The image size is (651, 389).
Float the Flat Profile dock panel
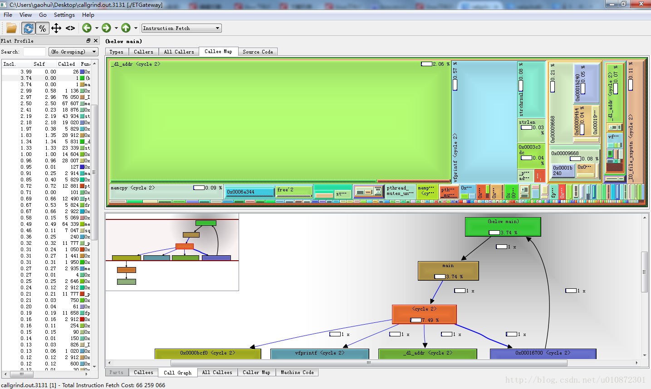pyautogui.click(x=88, y=41)
